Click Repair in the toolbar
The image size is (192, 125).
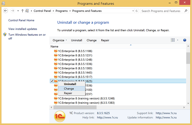pos(105,40)
